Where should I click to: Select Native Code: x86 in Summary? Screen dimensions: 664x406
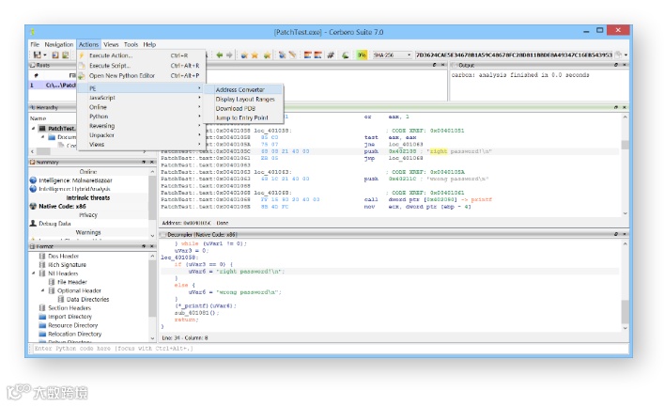point(64,205)
